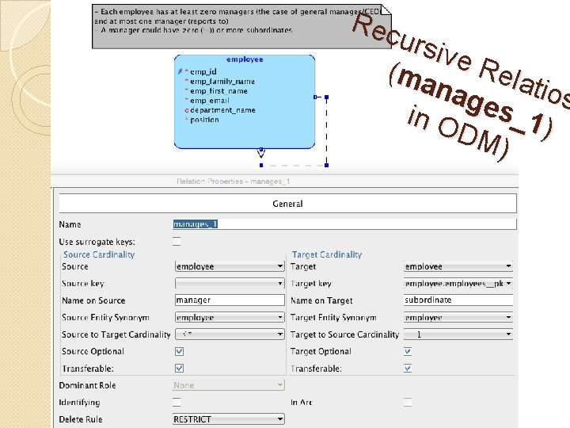This screenshot has width=570, height=428.
Task: Open the Target entity dropdown
Action: click(x=458, y=266)
